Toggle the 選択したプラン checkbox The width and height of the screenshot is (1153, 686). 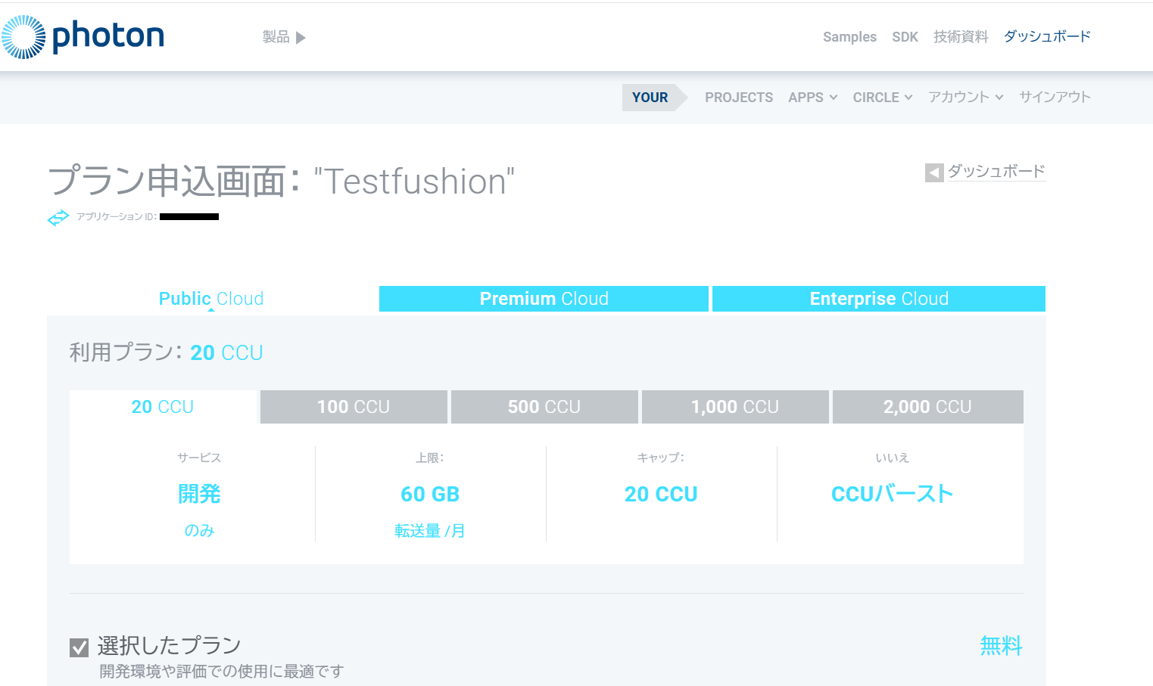(79, 647)
